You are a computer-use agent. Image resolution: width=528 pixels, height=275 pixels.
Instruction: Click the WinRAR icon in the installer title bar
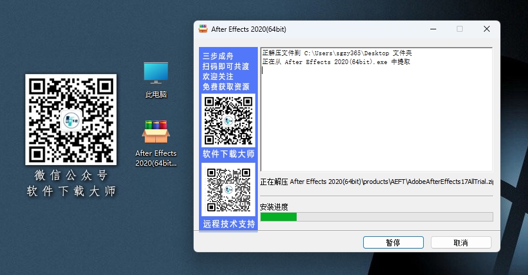pos(203,29)
